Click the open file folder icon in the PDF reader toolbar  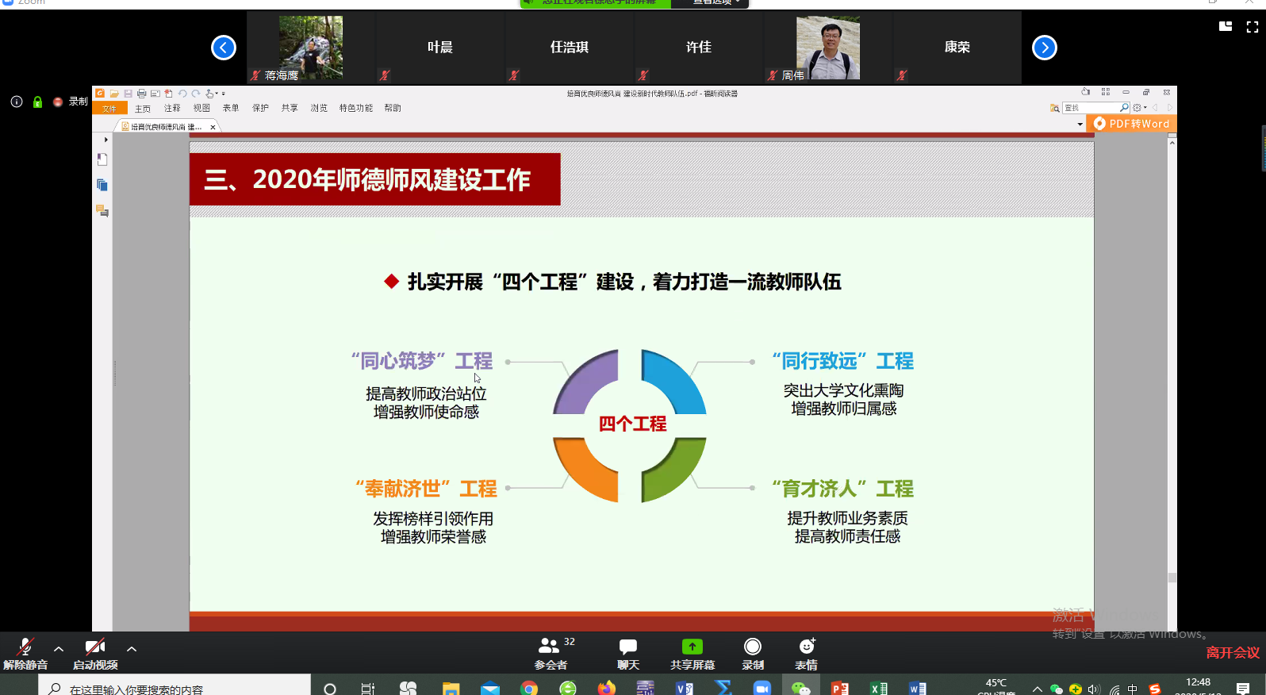114,94
